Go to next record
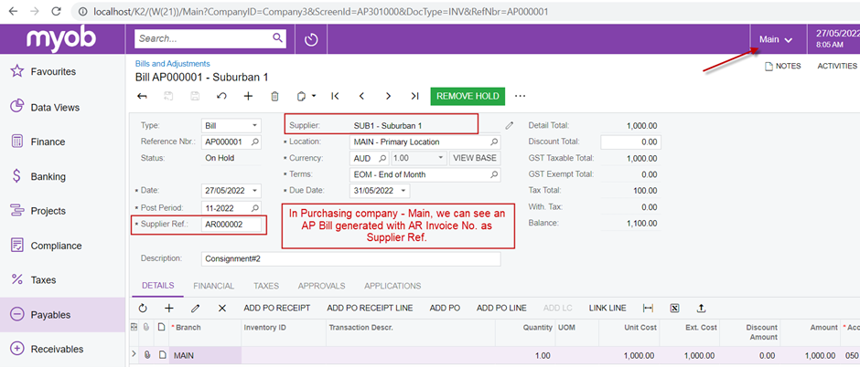The height and width of the screenshot is (367, 860). pos(388,96)
